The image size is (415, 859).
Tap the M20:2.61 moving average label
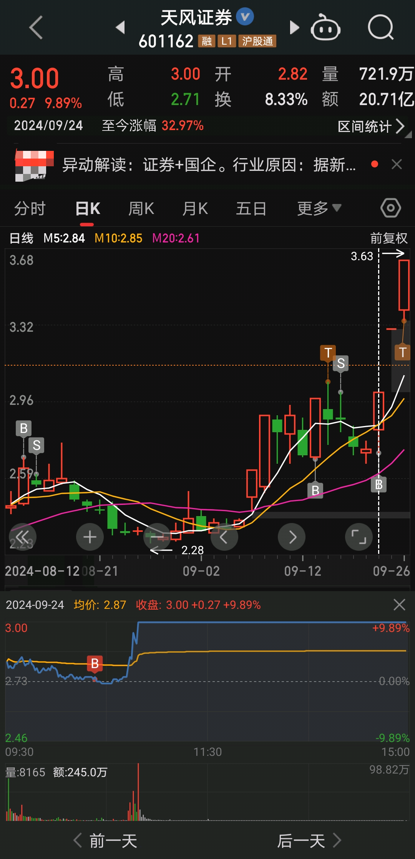[176, 238]
